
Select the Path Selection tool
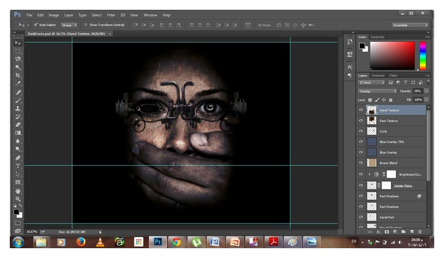pos(18,174)
